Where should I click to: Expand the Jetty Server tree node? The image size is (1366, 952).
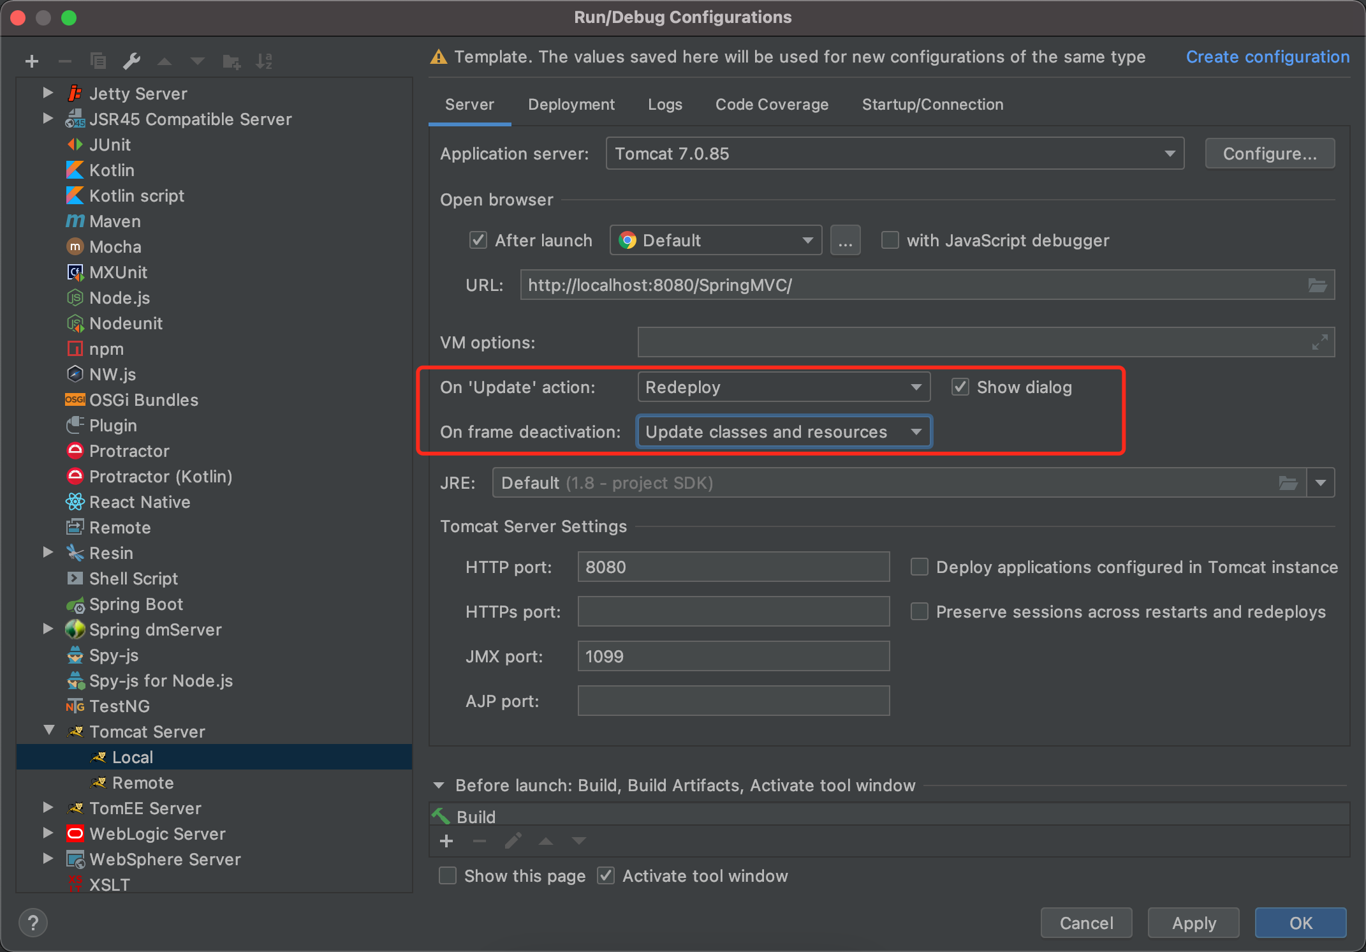coord(48,93)
